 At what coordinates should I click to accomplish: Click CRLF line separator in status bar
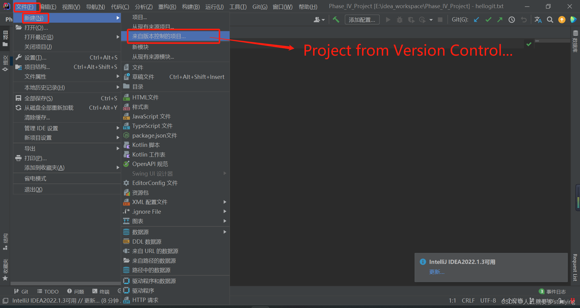(x=468, y=300)
